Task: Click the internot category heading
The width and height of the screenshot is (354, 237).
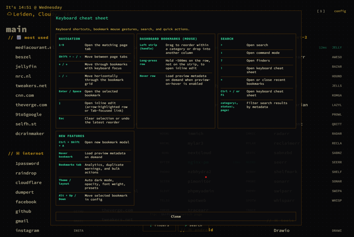Action: click(33, 153)
